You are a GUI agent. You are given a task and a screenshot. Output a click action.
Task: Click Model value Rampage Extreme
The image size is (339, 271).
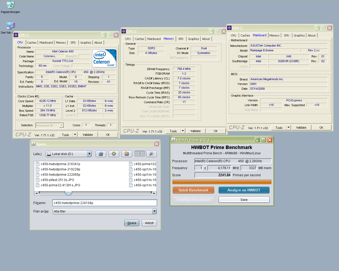click(x=274, y=50)
